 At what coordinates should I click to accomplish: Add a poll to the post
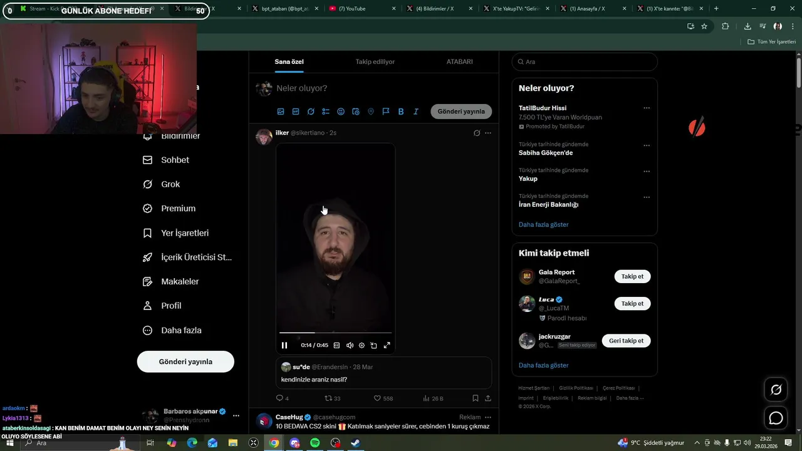pos(326,111)
